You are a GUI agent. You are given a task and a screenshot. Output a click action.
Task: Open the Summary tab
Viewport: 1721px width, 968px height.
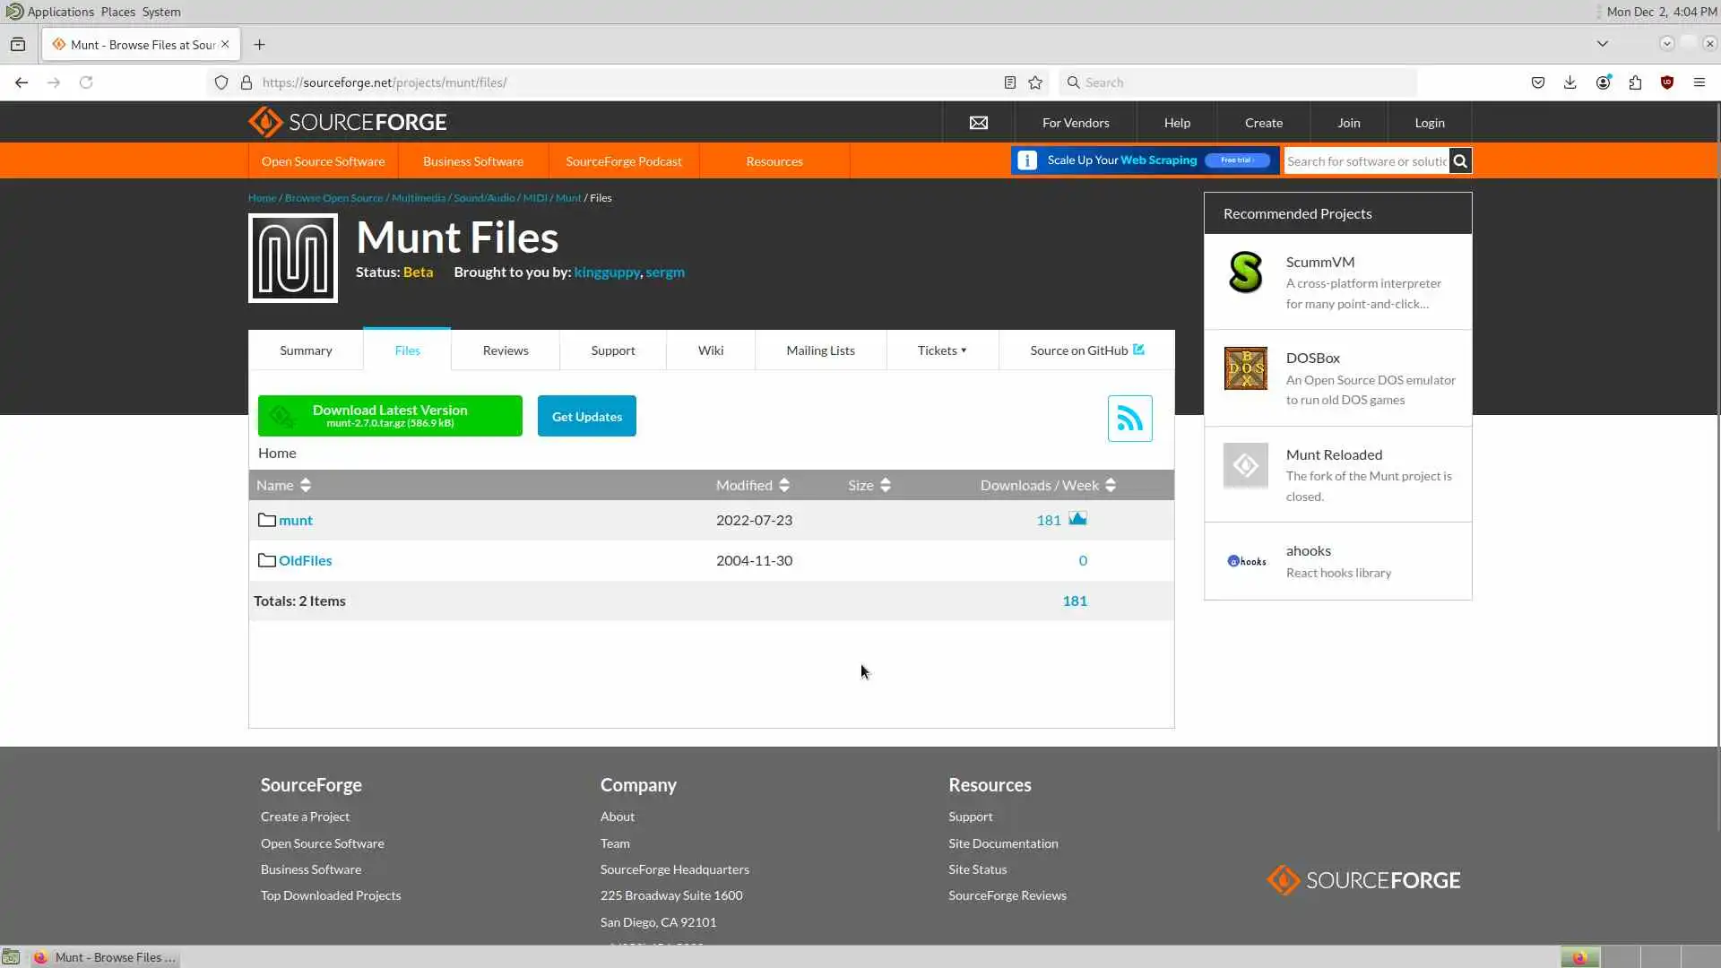coord(306,350)
